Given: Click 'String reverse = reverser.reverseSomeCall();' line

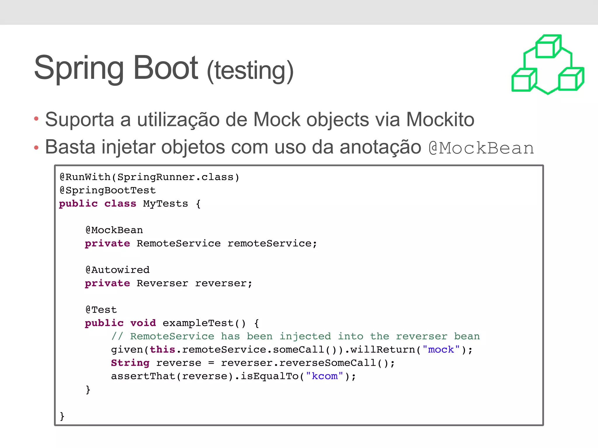Looking at the screenshot, I should [x=253, y=363].
